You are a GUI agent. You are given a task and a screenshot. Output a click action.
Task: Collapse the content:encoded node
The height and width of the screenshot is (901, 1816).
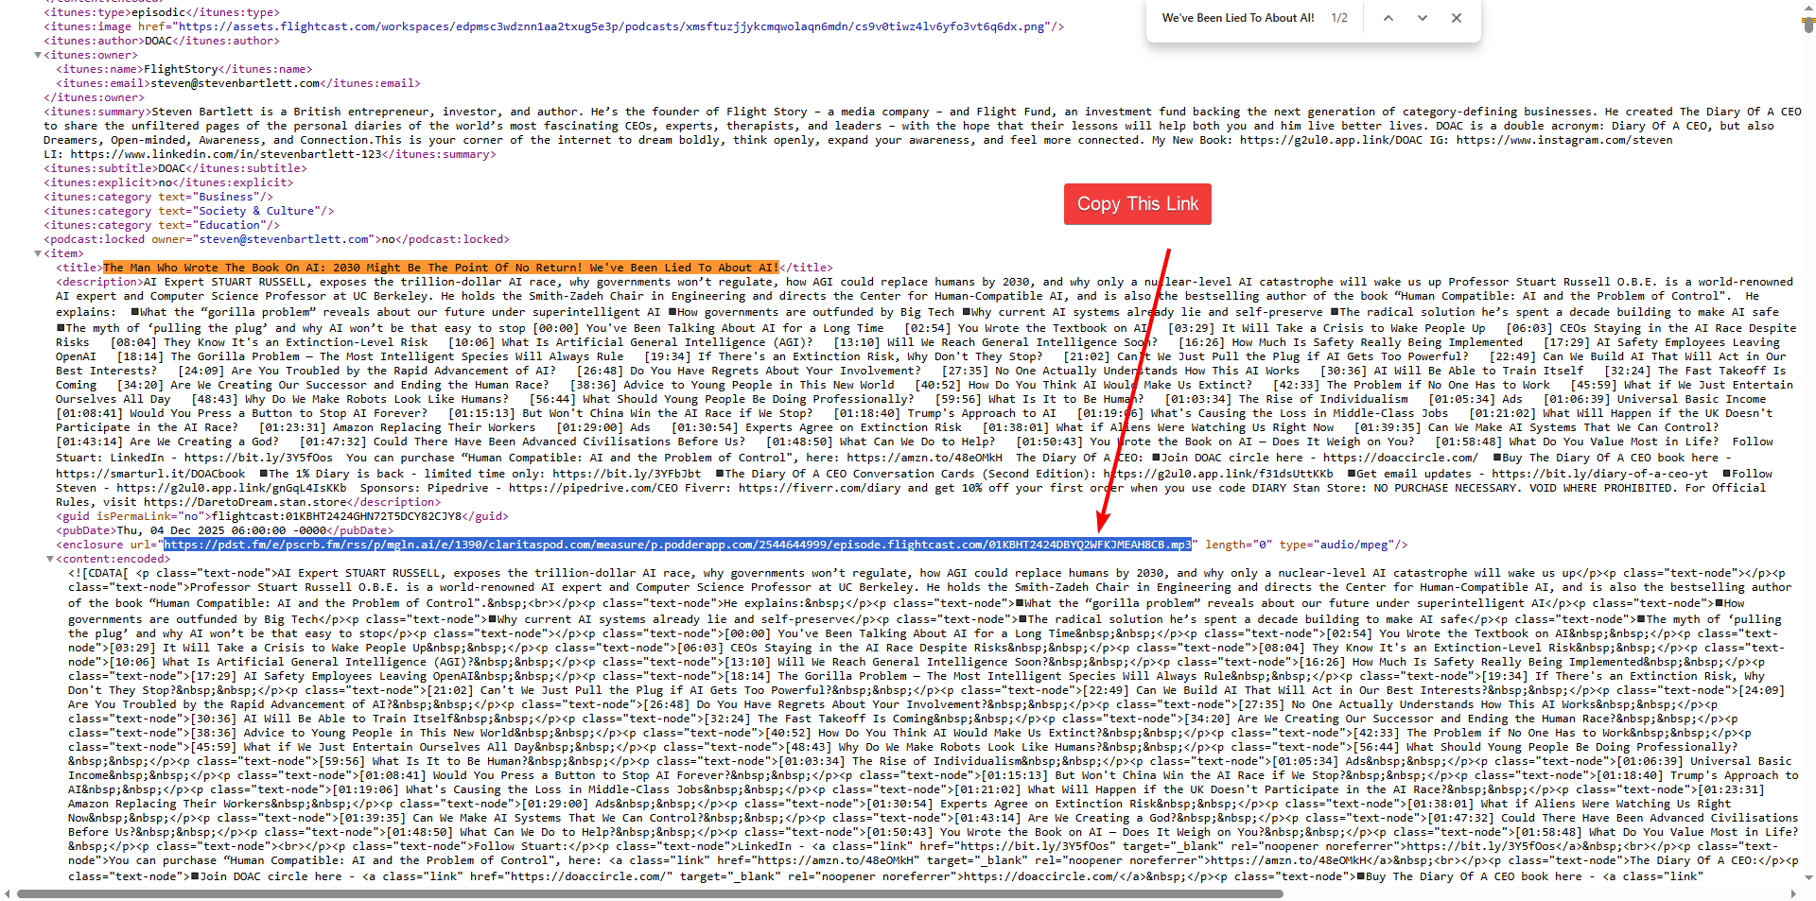pyautogui.click(x=50, y=559)
